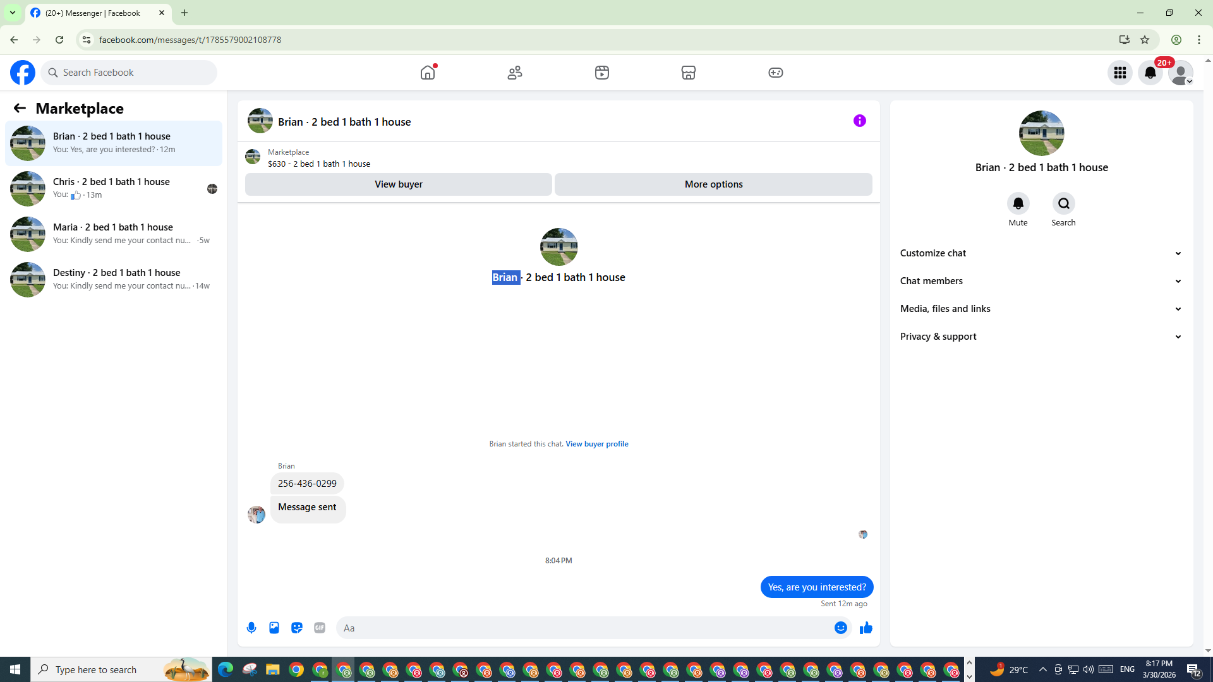This screenshot has height=682, width=1213.
Task: Open Facebook Marketplace tab in header
Action: pos(688,73)
